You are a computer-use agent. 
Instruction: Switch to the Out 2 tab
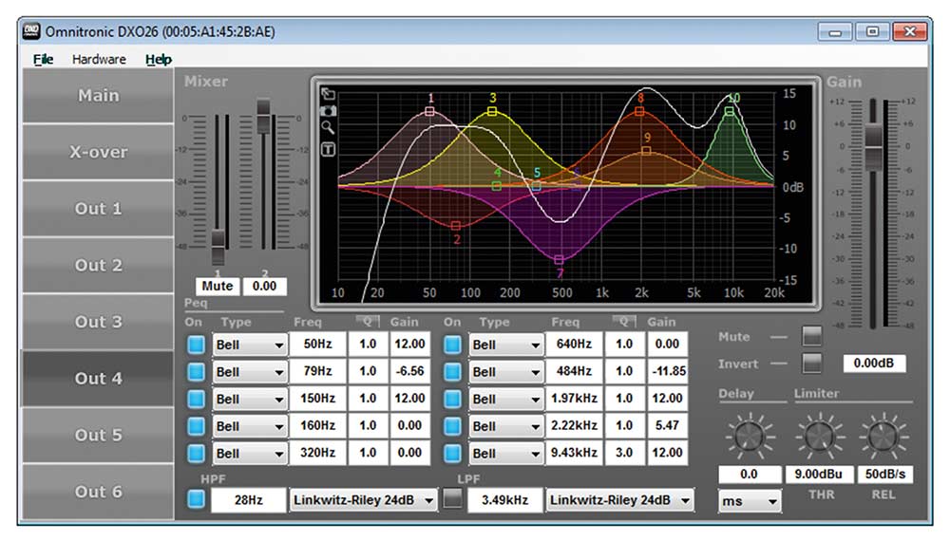98,265
